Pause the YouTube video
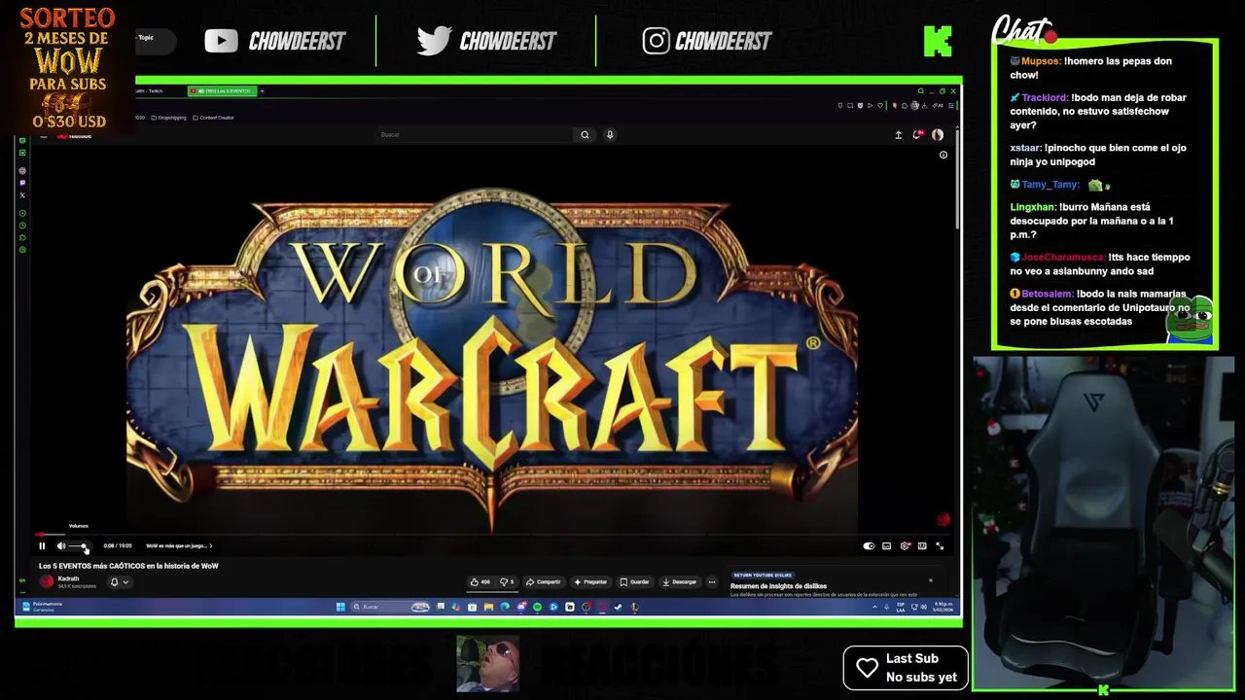 click(42, 546)
